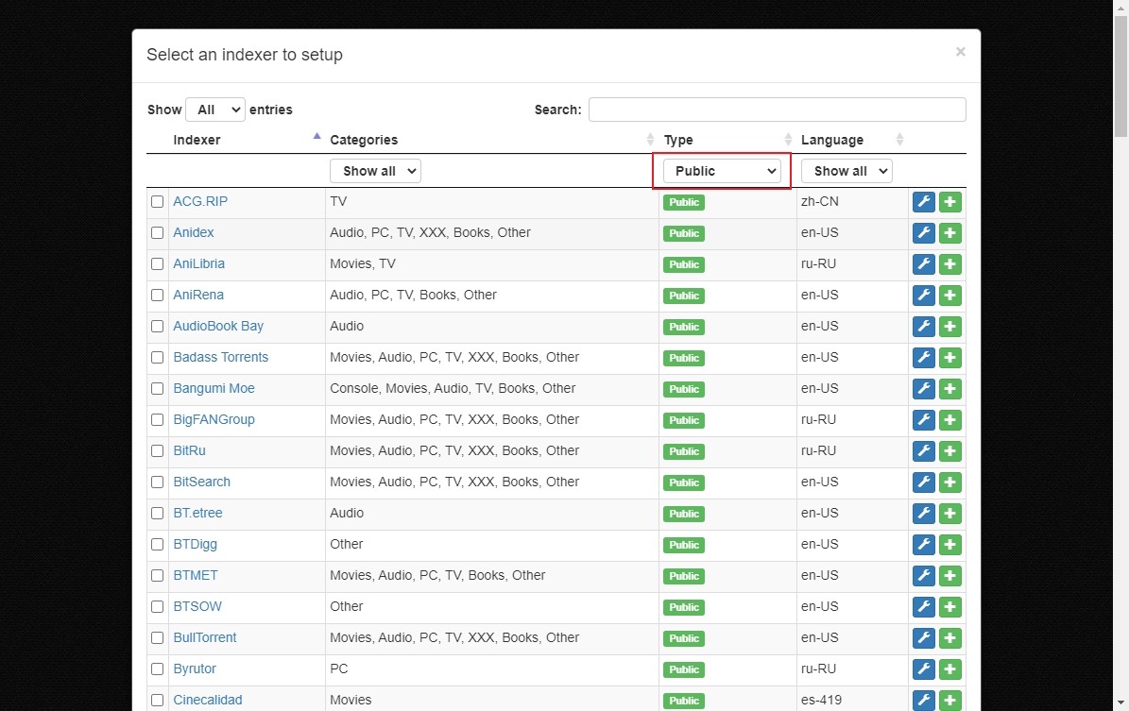Add BitSearch using the green plus icon
Screen dimensions: 1129x711
click(950, 482)
